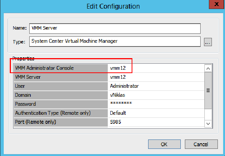Edit the Authentication Type value Default

point(156,113)
